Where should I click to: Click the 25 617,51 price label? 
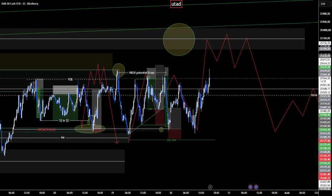[x=325, y=60]
